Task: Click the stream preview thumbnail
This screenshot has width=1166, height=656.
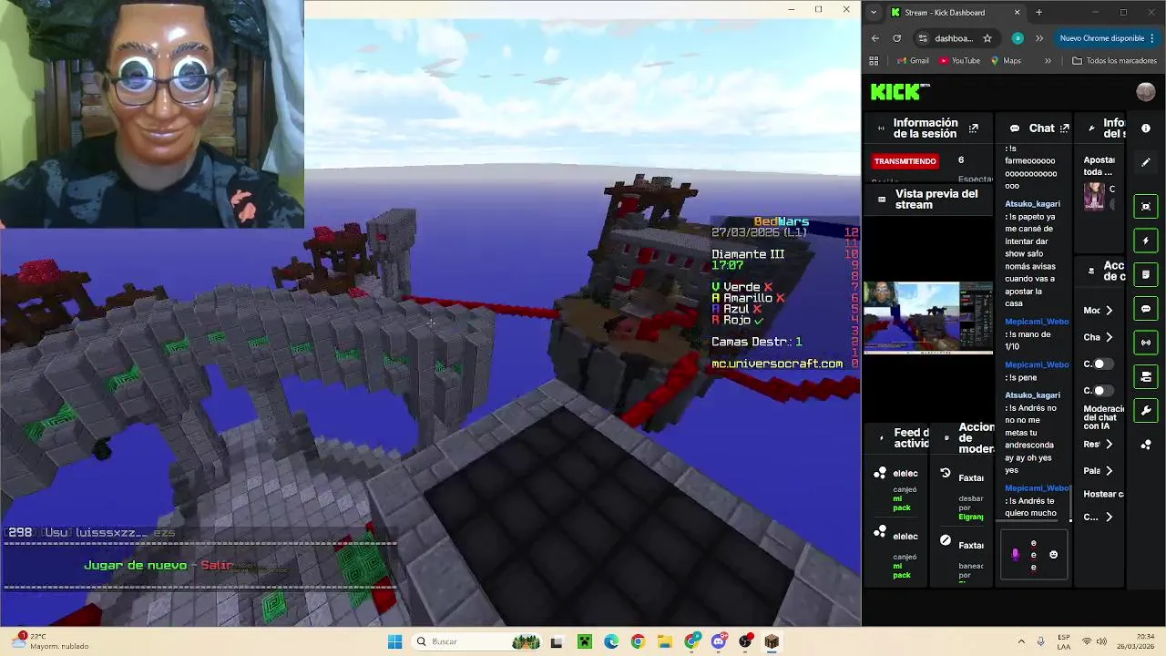Action: click(x=928, y=317)
